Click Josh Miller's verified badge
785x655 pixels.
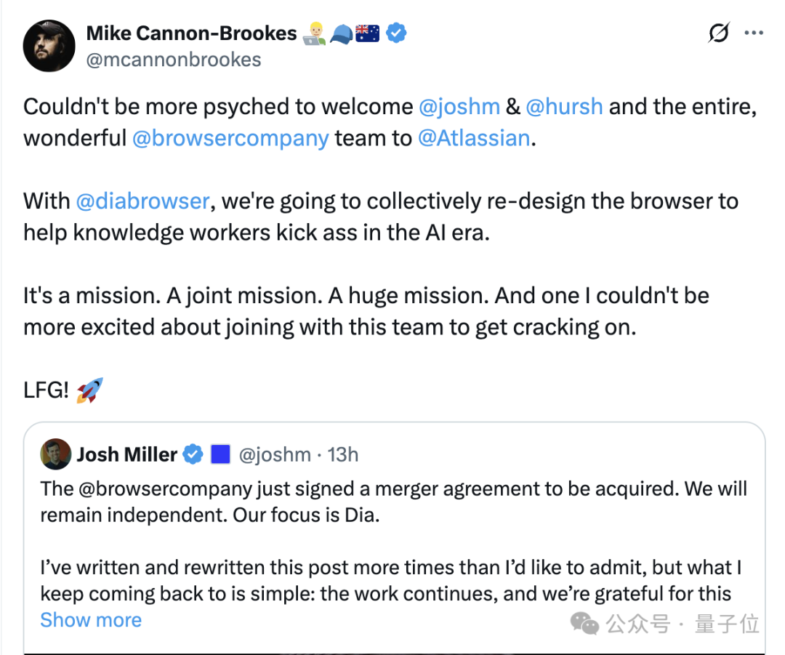(x=193, y=454)
